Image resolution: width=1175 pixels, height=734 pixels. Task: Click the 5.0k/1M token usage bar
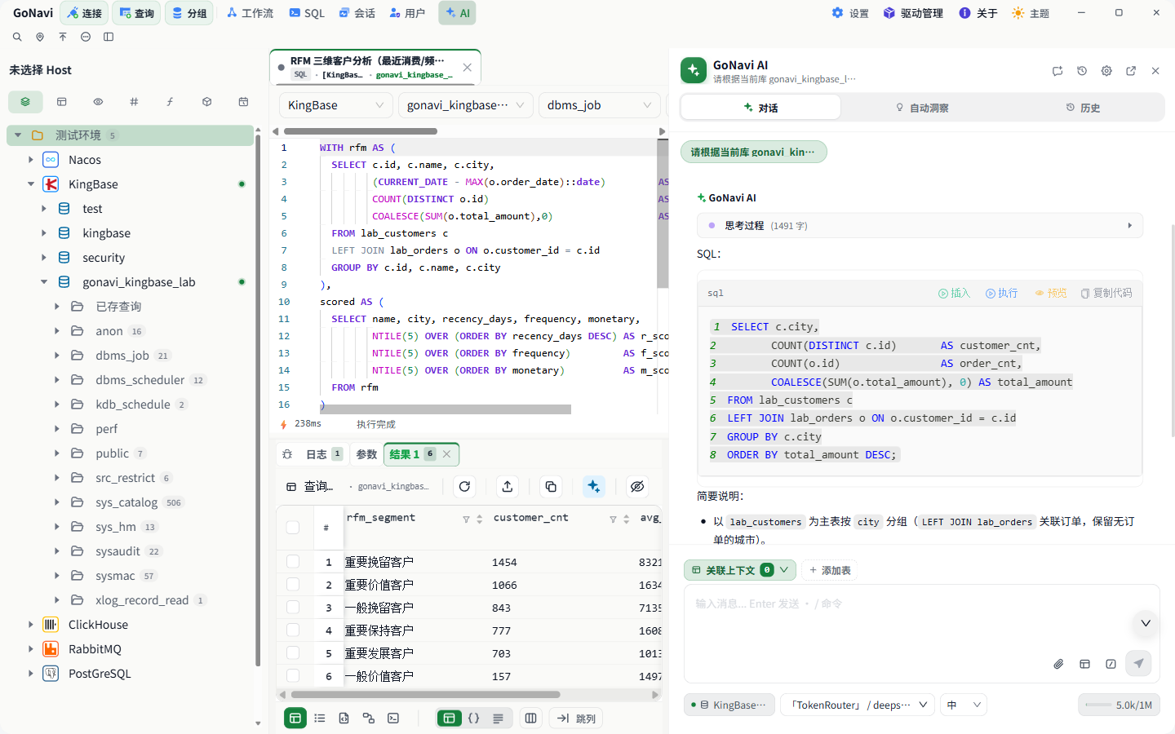click(1119, 705)
